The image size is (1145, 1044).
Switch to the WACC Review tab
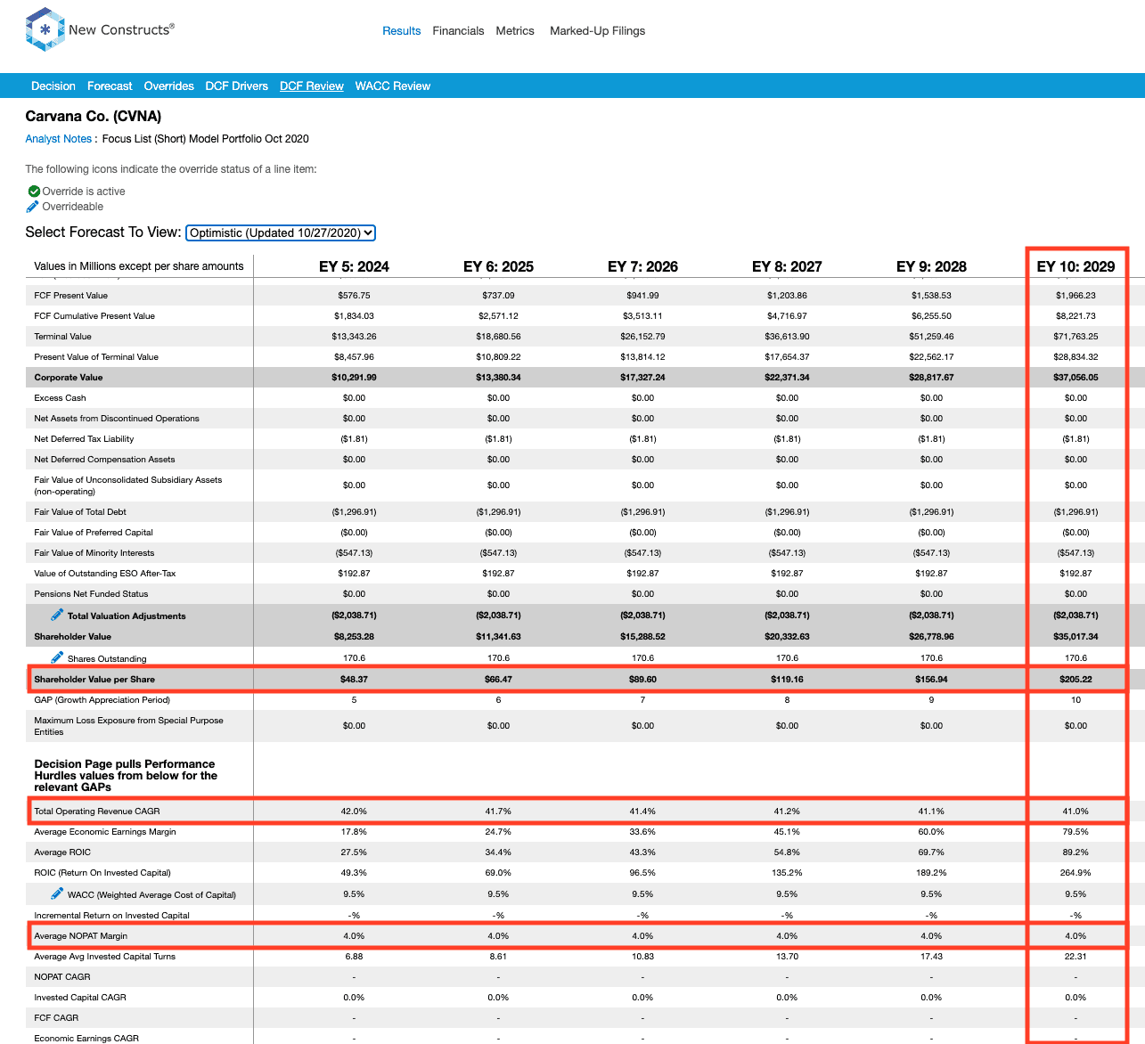pyautogui.click(x=393, y=86)
